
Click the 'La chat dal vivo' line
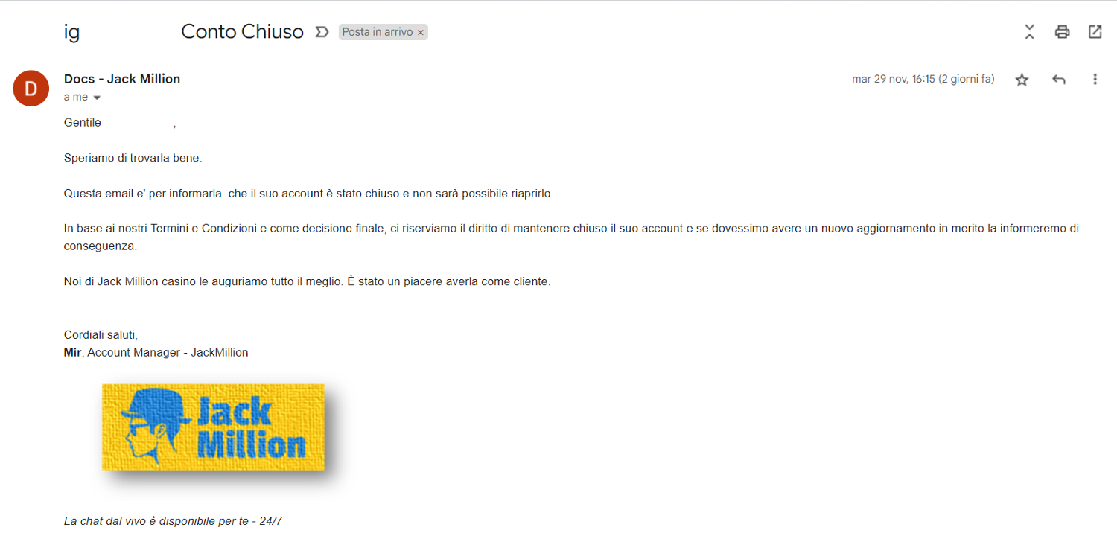click(173, 521)
